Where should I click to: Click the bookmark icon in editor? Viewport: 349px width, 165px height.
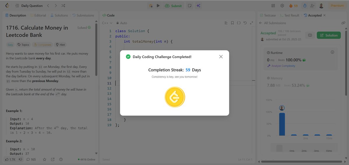pos(232,23)
